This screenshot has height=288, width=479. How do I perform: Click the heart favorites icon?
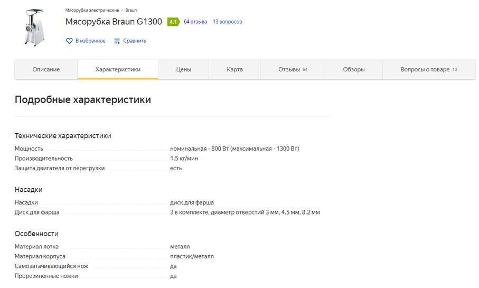pyautogui.click(x=69, y=41)
